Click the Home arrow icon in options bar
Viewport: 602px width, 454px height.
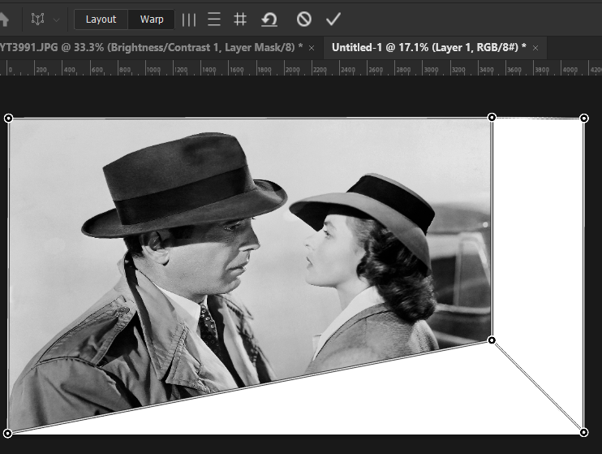click(x=3, y=19)
